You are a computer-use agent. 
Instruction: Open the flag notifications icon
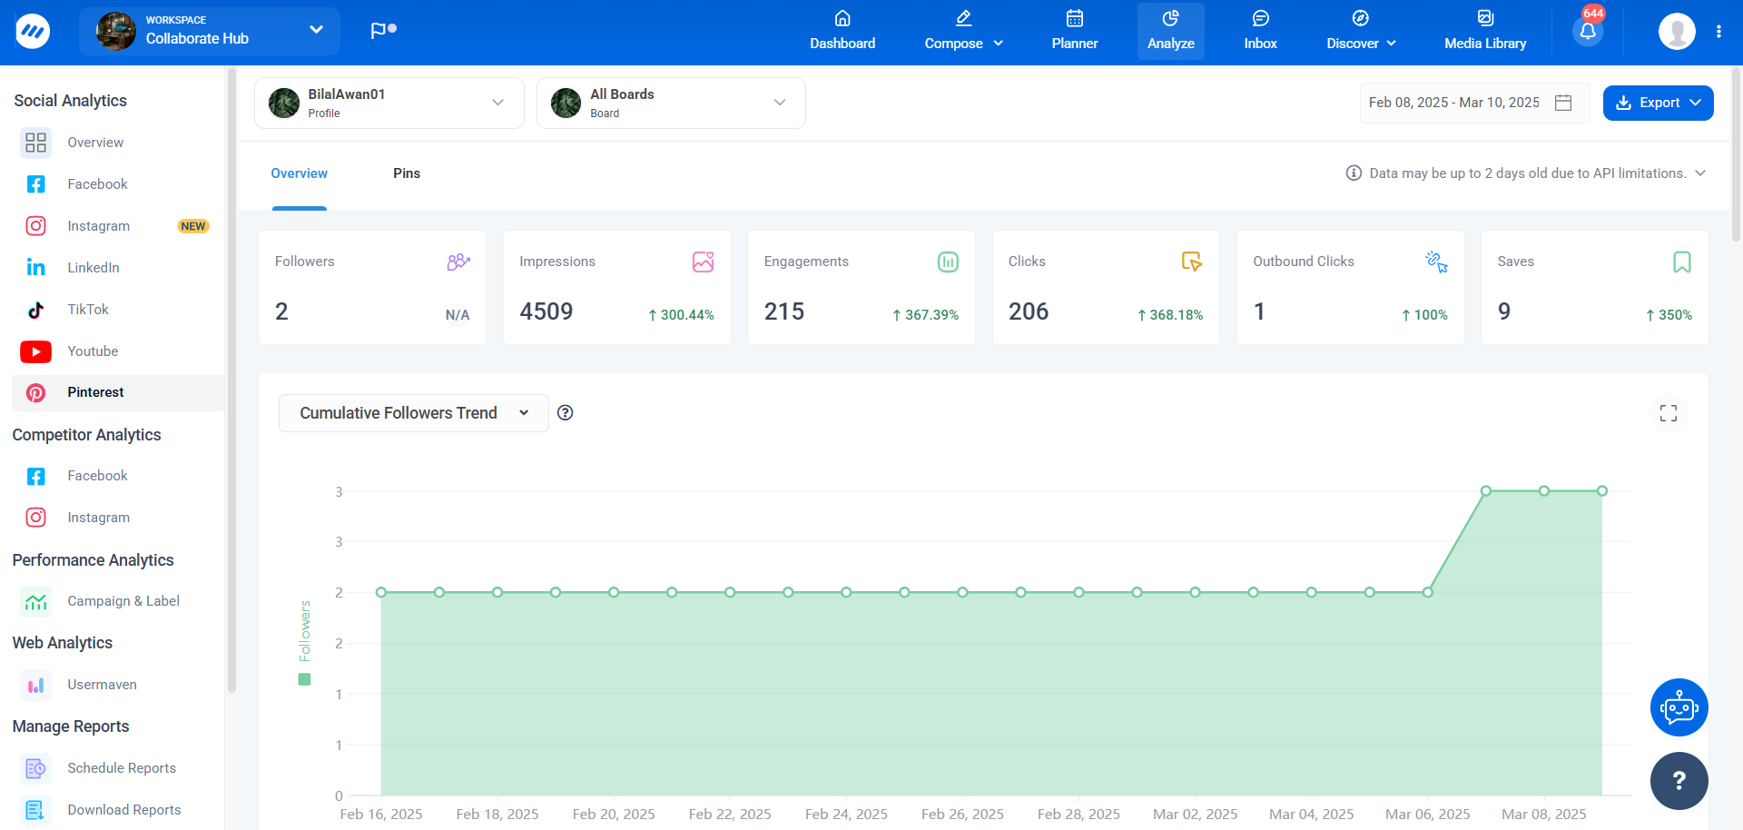coord(383,31)
